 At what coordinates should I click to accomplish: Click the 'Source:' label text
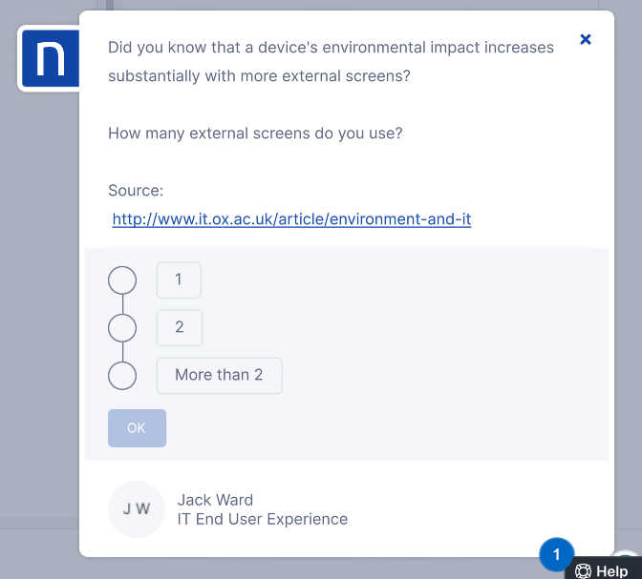[136, 191]
